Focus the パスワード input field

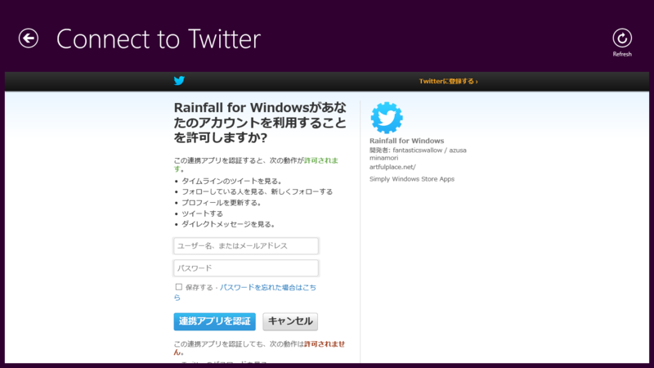tap(246, 268)
